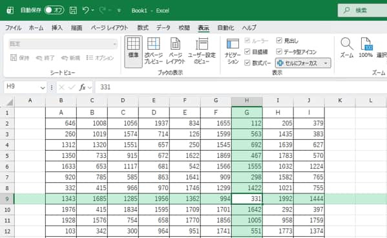Switch to the データ tab
Viewport: 387px width, 238px height.
click(163, 28)
